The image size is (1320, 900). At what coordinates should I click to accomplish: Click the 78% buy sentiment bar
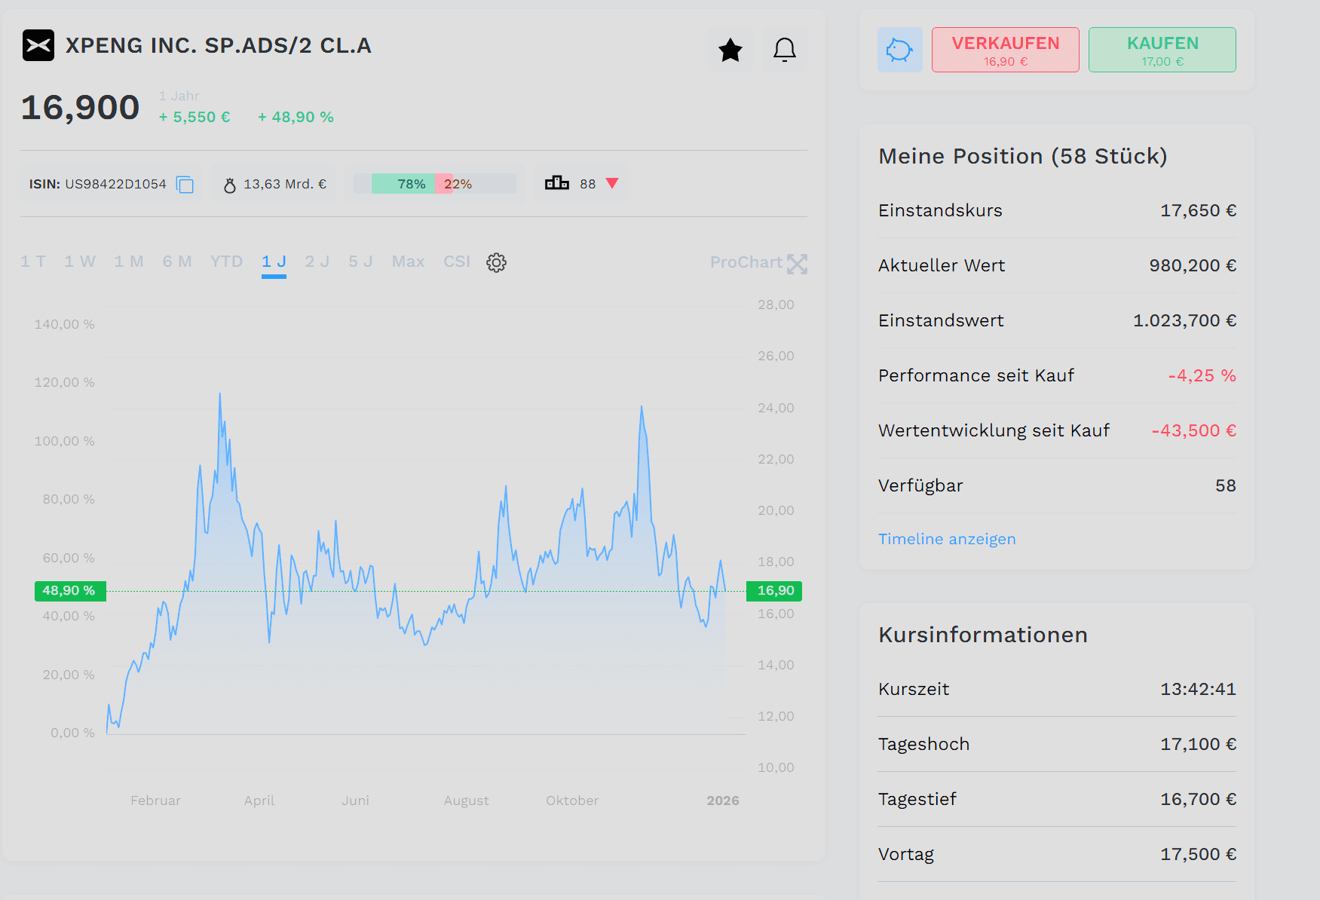click(403, 184)
